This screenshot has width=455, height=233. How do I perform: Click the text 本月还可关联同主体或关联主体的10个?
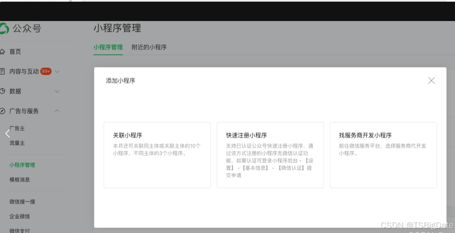[157, 146]
